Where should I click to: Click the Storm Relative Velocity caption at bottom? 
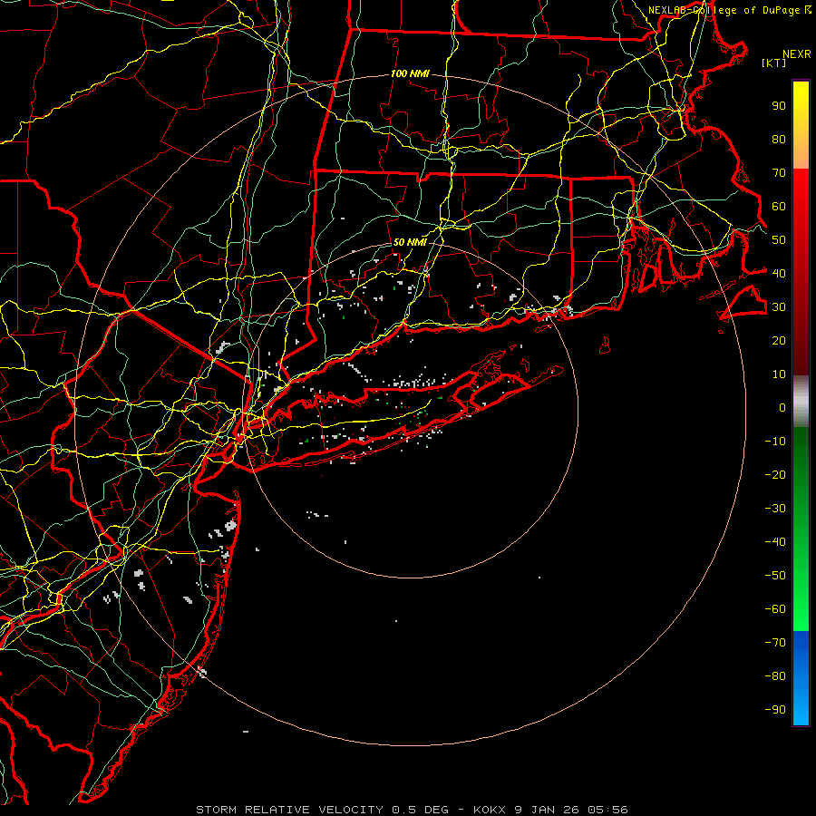pos(412,810)
